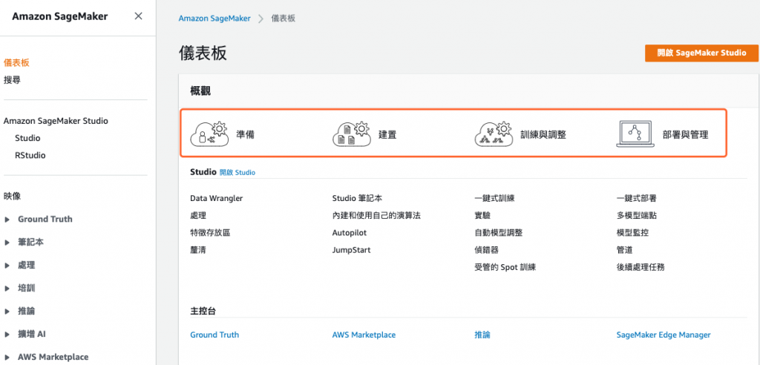
Task: Click 模型監控 in the overview
Action: click(x=632, y=233)
